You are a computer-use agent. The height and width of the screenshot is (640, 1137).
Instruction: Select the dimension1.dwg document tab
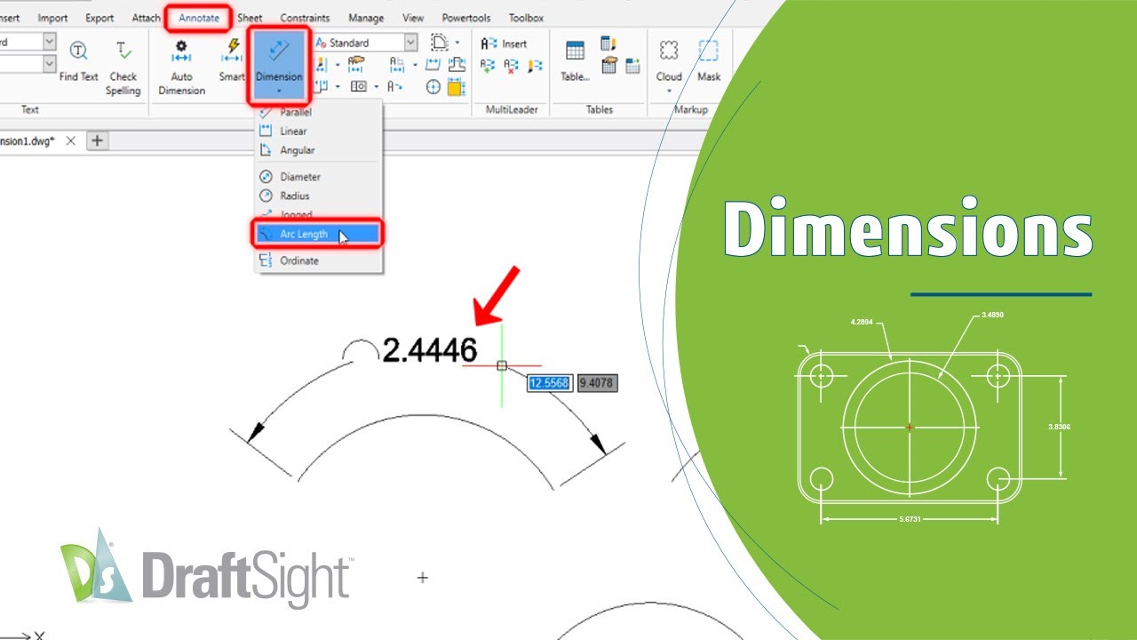tap(28, 140)
